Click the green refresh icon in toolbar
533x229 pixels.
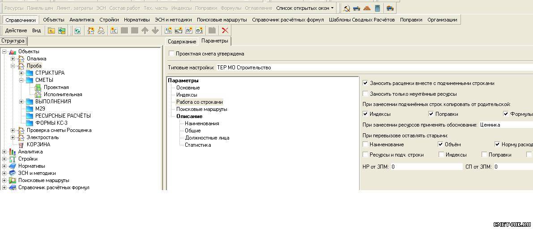pyautogui.click(x=77, y=30)
